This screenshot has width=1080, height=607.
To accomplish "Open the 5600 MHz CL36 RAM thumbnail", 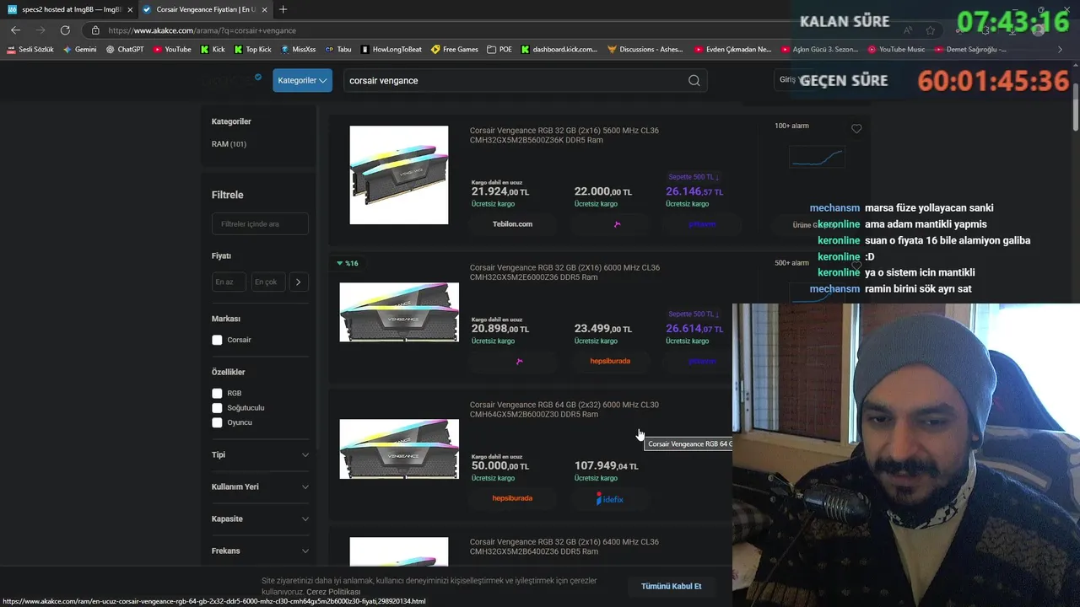I will tap(399, 175).
